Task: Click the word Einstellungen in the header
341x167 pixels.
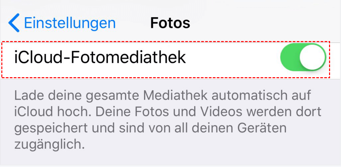Action: 70,23
